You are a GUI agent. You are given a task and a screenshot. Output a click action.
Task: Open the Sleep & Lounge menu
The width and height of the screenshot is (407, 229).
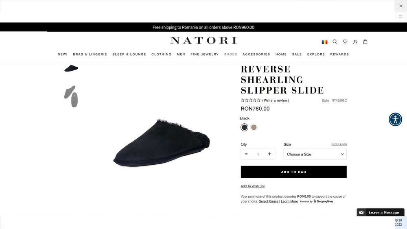pyautogui.click(x=129, y=54)
